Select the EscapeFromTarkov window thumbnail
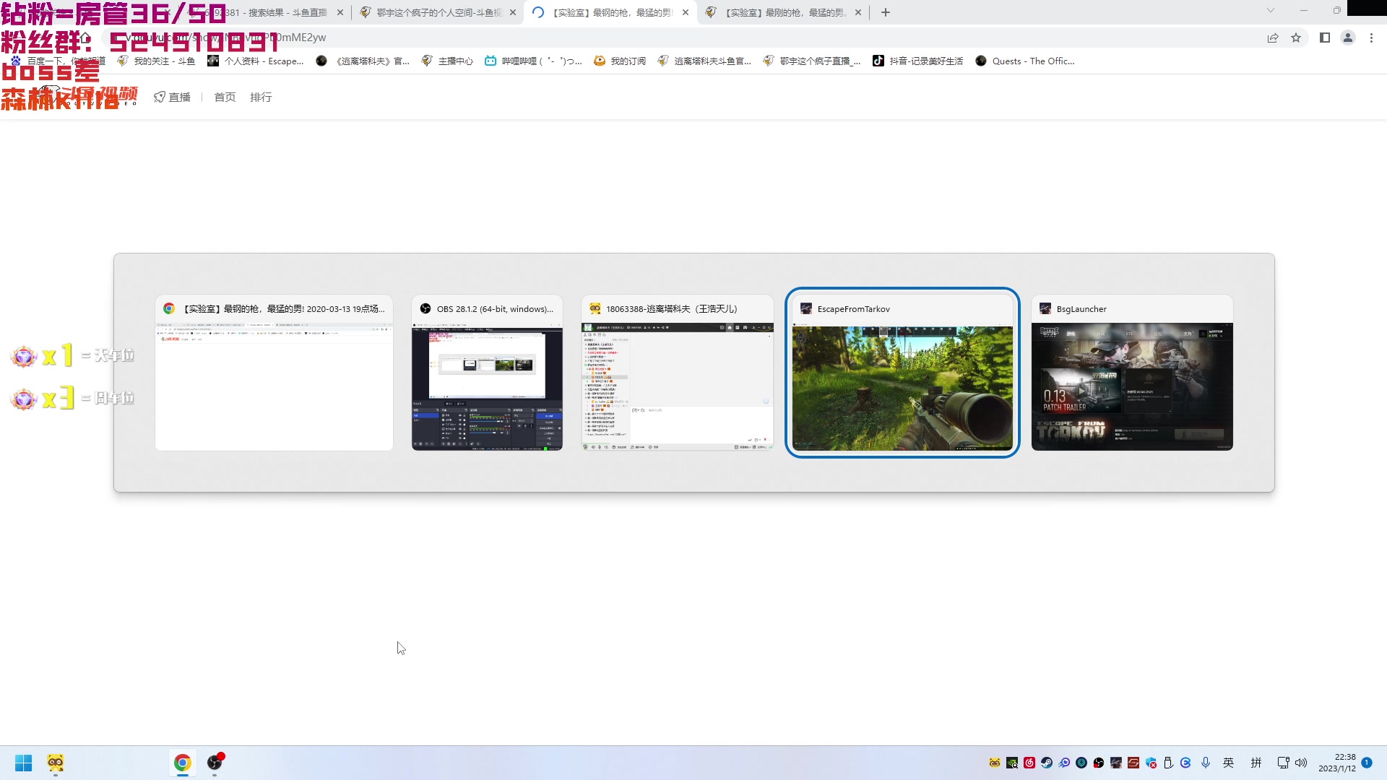The image size is (1387, 780). tap(902, 373)
